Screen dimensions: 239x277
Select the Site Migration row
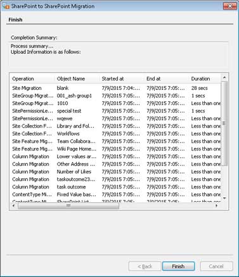pos(115,88)
